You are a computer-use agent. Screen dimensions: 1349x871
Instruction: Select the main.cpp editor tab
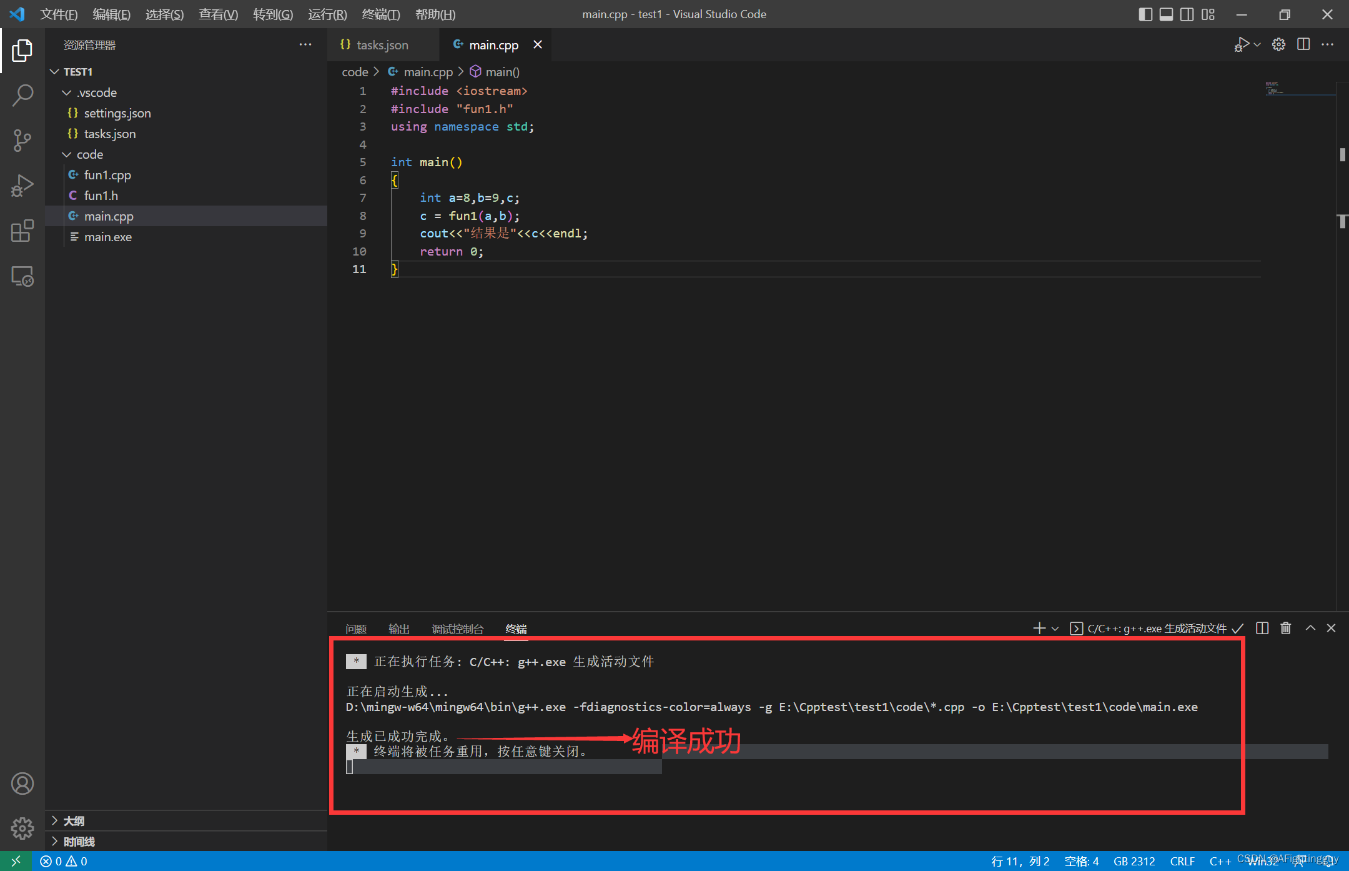494,45
